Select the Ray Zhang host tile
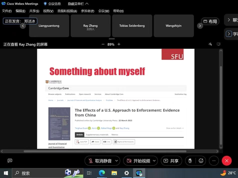 (x=91, y=26)
